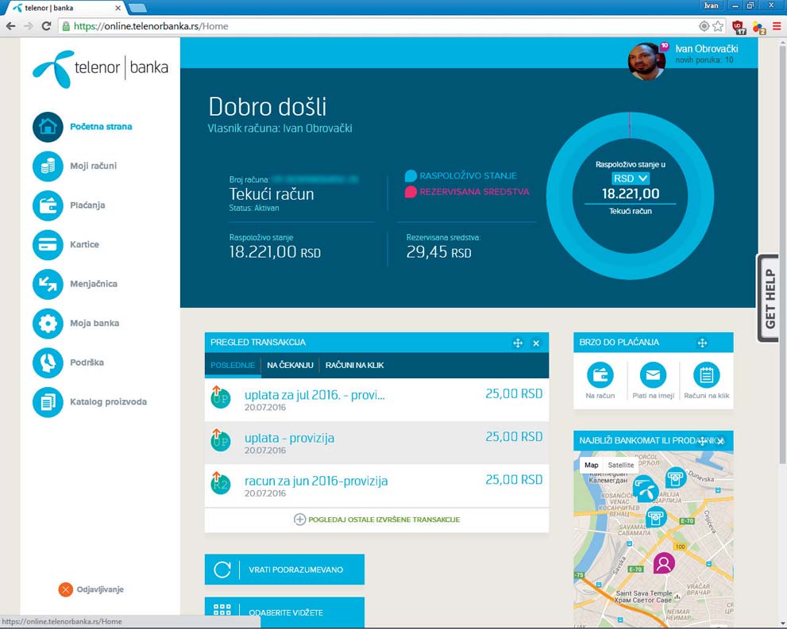Click move handle on Brzo do plaćanja
This screenshot has width=787, height=629.
(702, 343)
